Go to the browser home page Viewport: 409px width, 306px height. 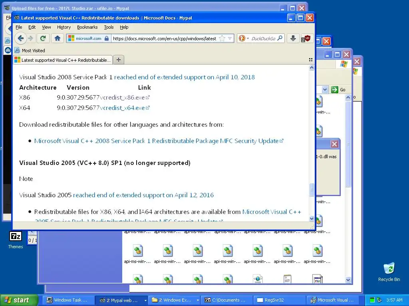click(58, 39)
